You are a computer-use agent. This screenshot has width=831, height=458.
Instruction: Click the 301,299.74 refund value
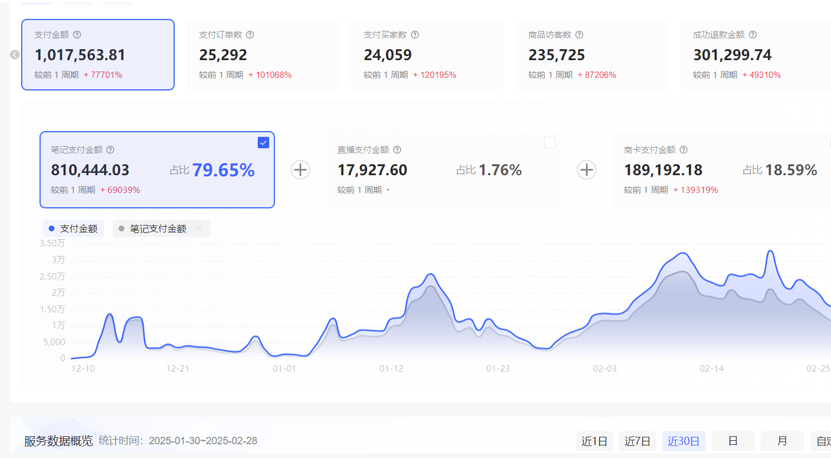pos(732,55)
